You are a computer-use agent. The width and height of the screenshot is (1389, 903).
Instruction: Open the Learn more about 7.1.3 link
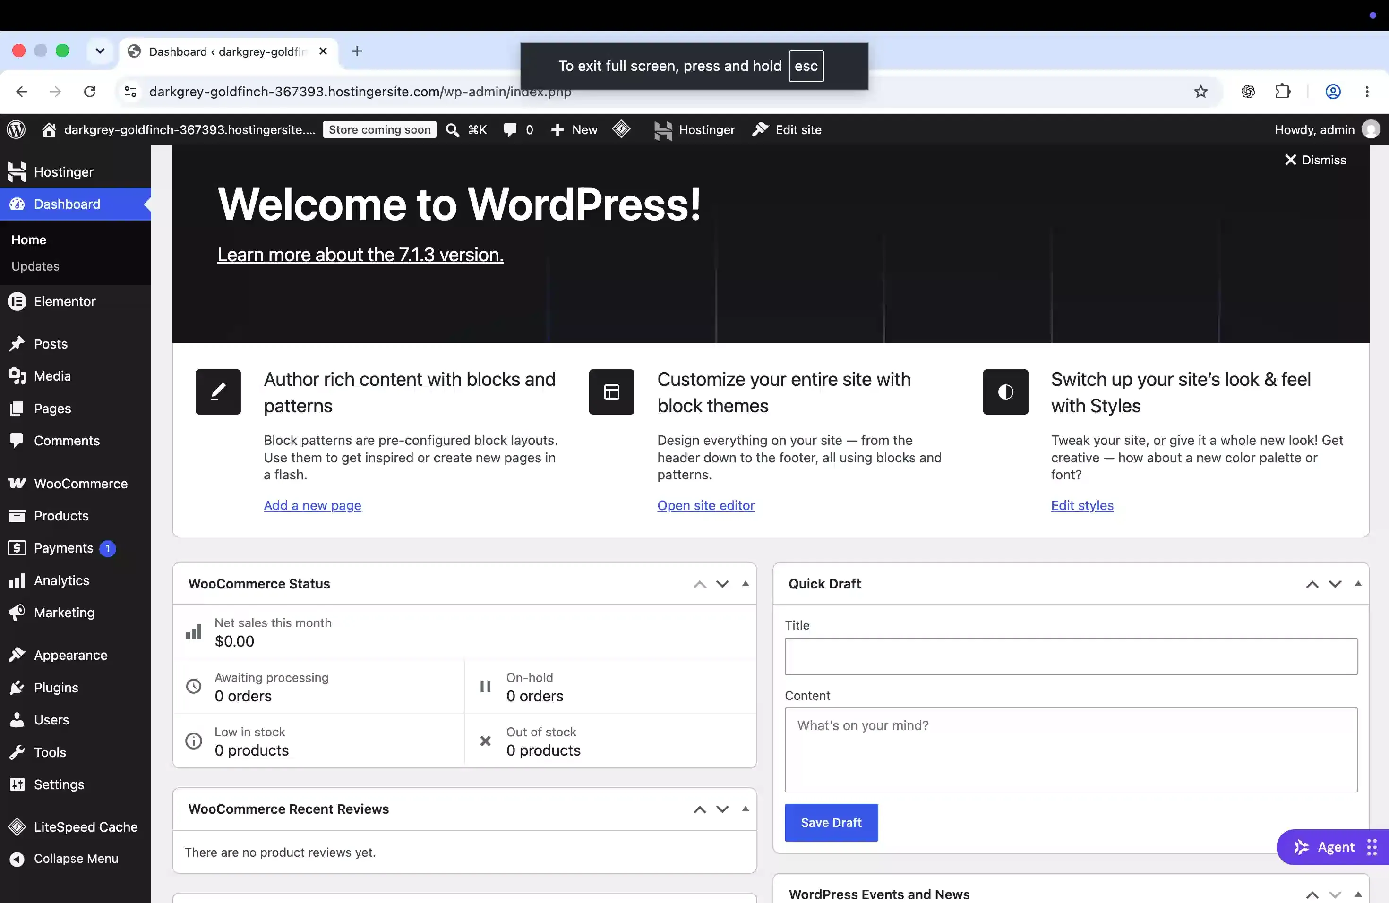360,255
